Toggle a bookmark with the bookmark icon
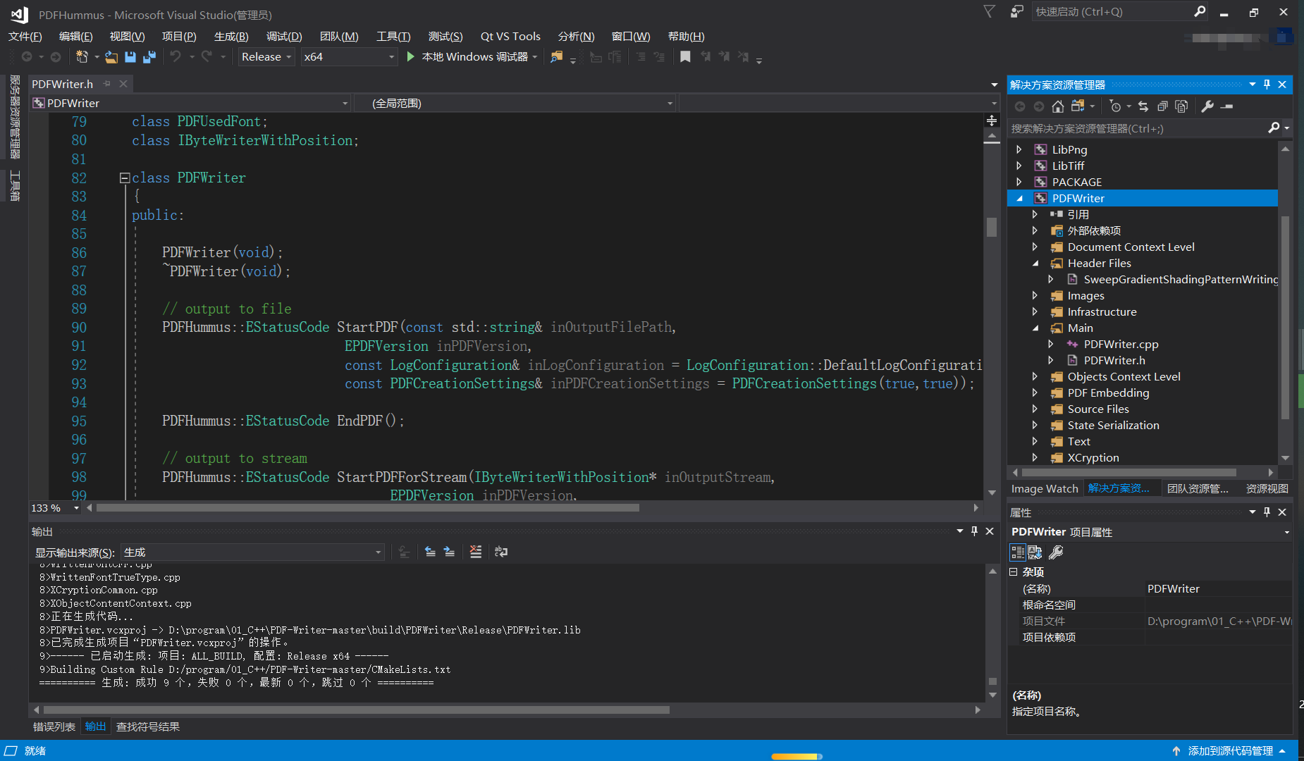This screenshot has height=761, width=1304. click(685, 57)
